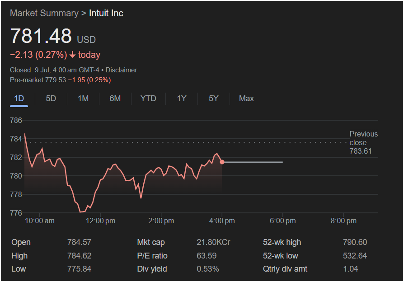Click the price value 781.48
The height and width of the screenshot is (282, 404).
pos(41,36)
